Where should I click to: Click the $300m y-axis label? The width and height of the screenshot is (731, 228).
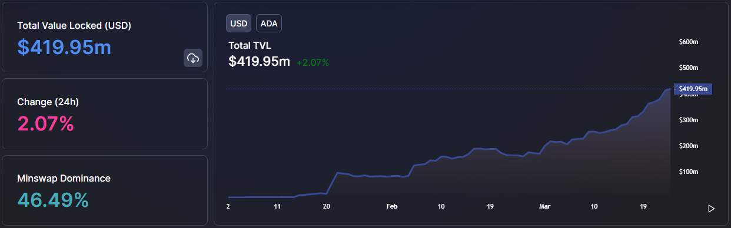(x=689, y=120)
